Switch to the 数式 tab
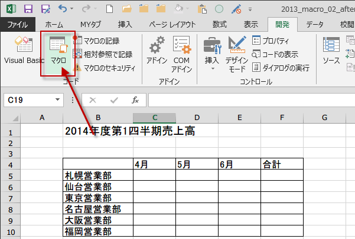The width and height of the screenshot is (355, 239). 219,24
